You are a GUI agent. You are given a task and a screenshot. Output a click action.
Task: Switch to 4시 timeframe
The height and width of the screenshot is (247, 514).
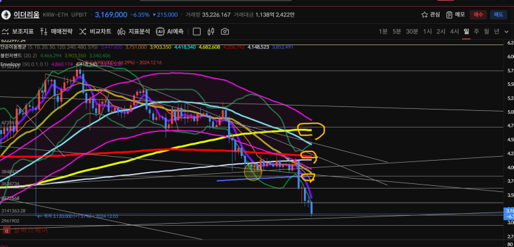(x=454, y=32)
